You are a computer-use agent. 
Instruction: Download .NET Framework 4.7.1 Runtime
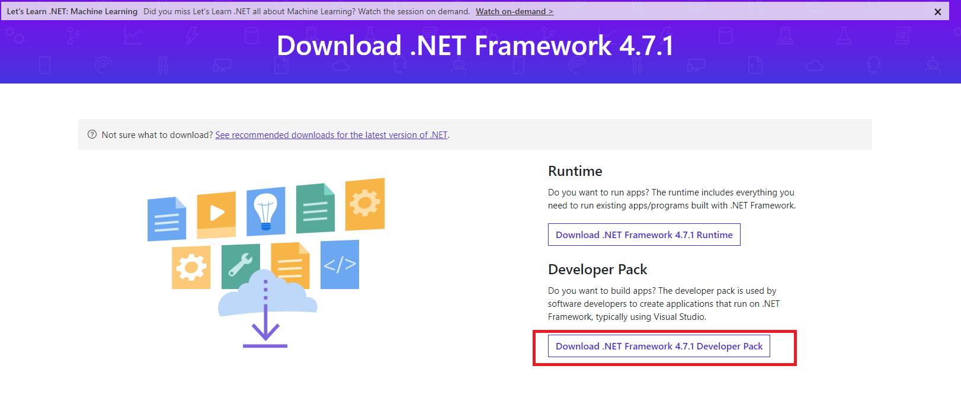coord(644,235)
